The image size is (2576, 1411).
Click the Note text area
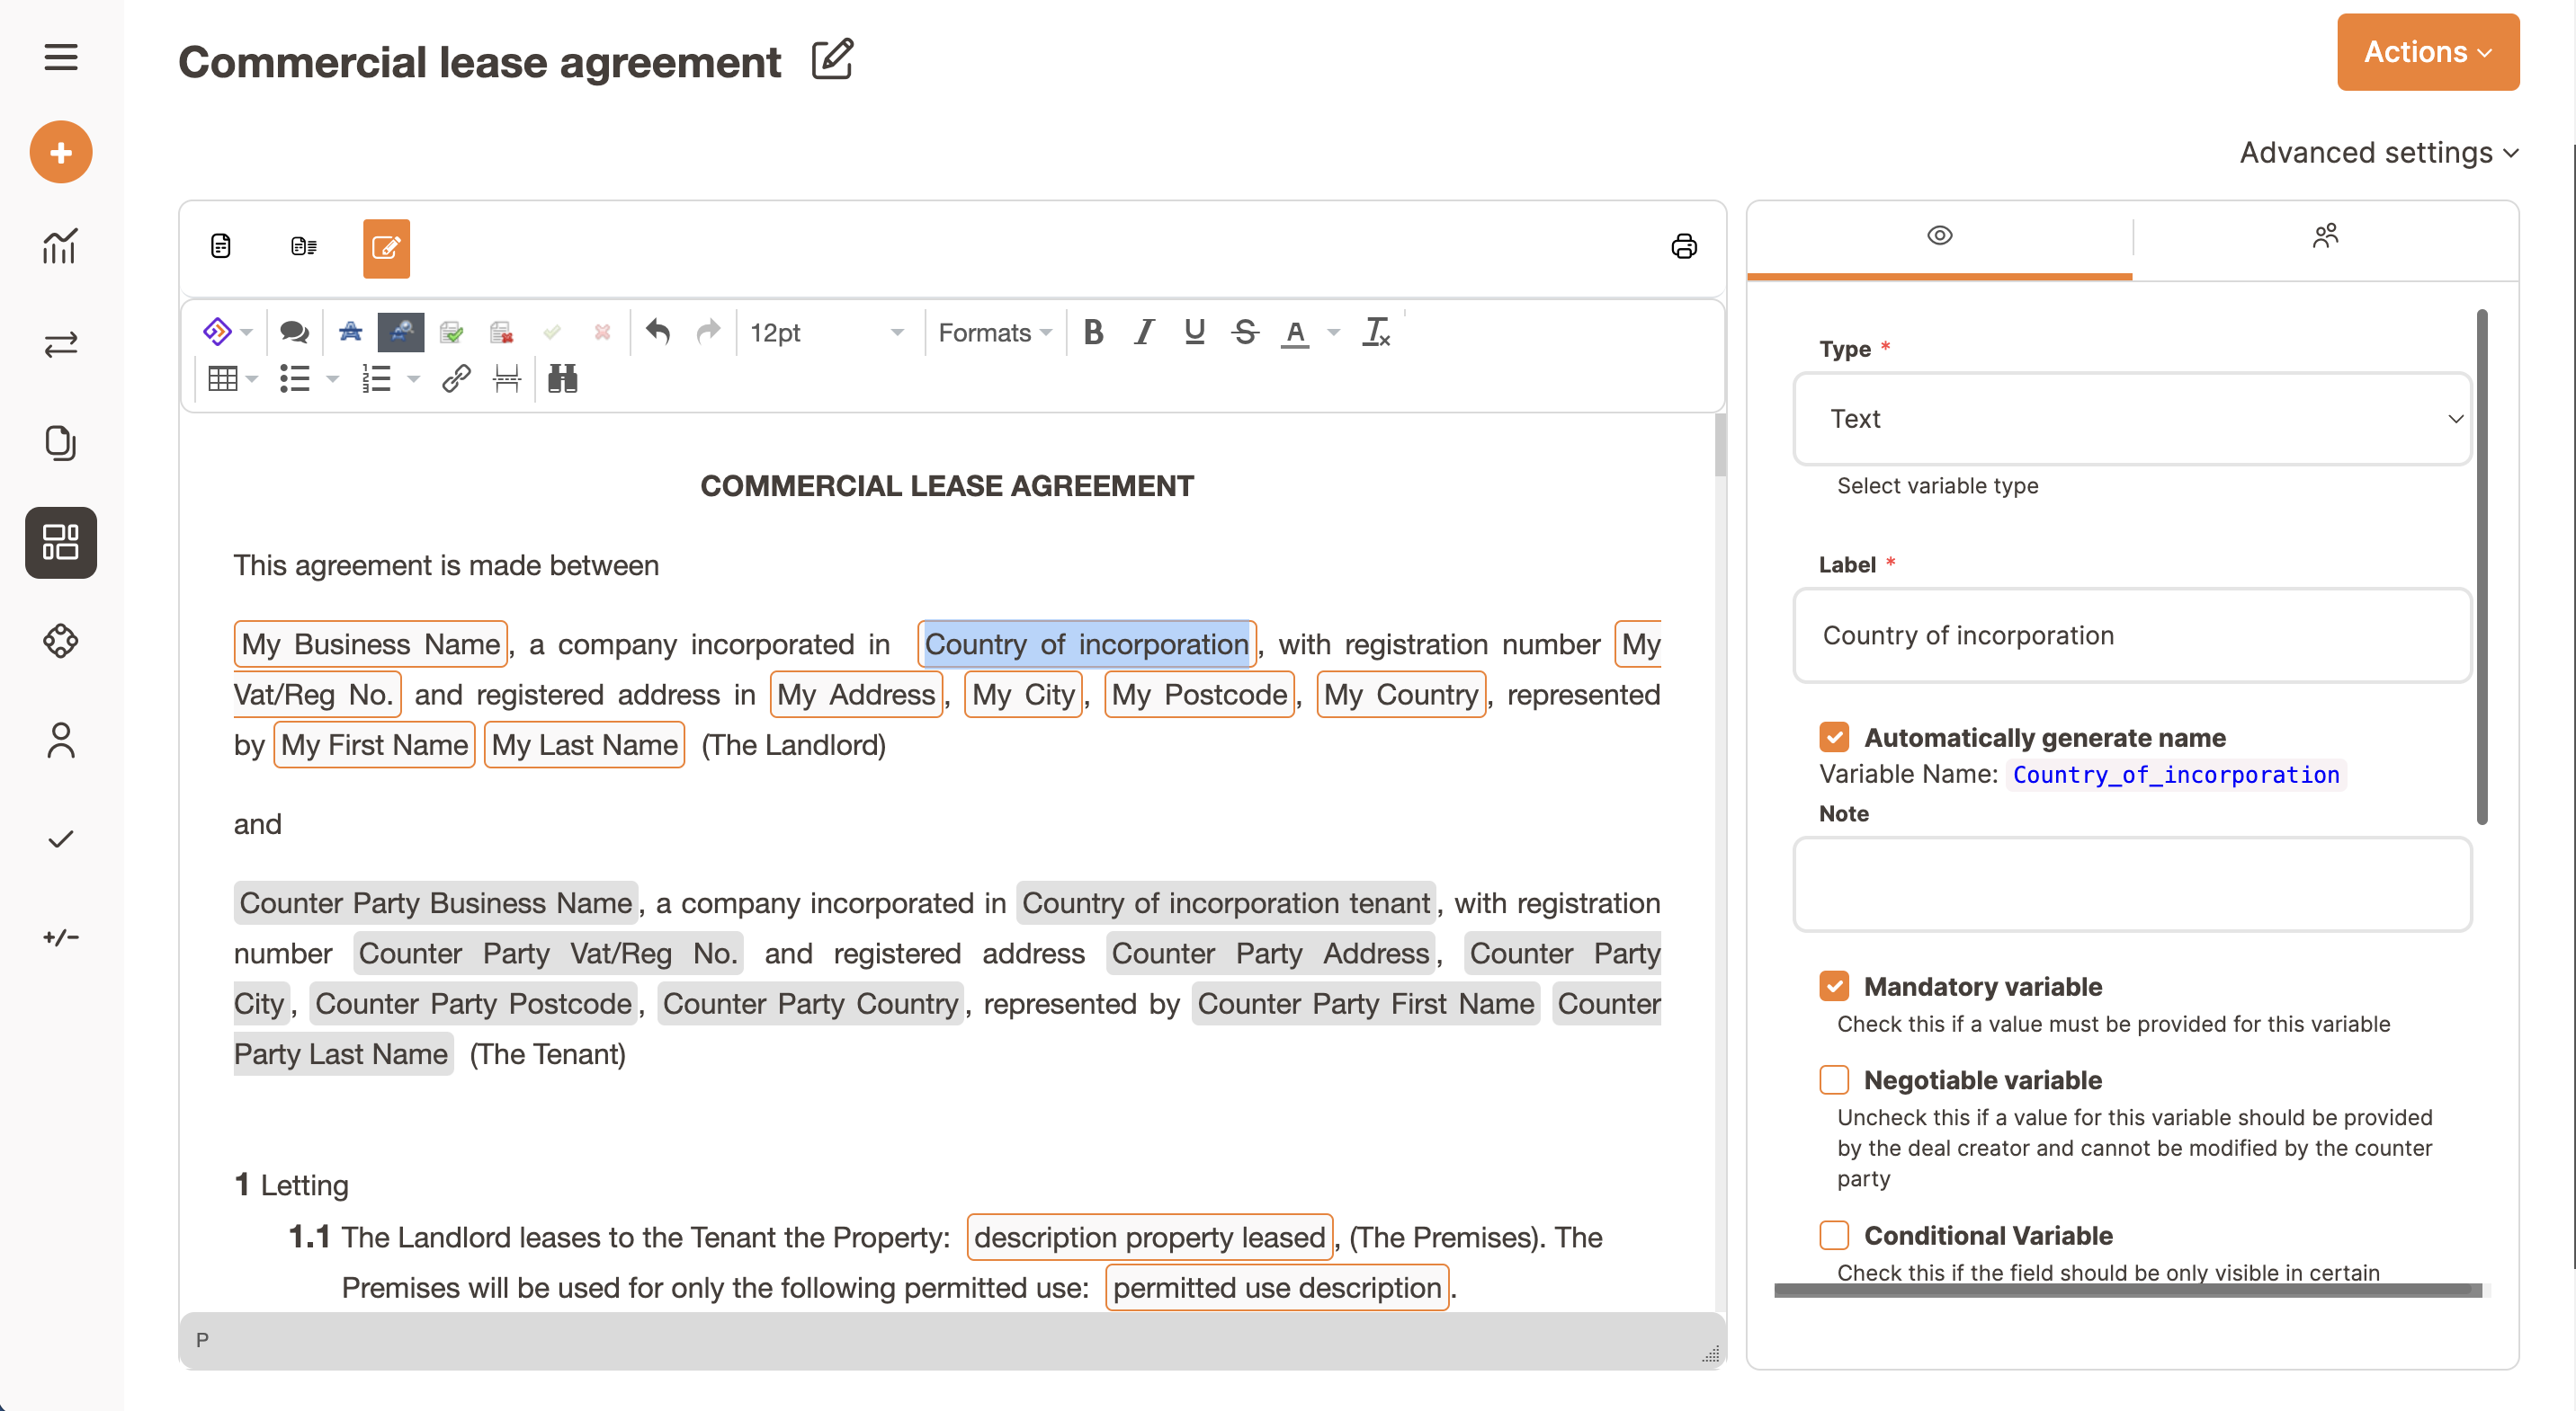pyautogui.click(x=2132, y=884)
